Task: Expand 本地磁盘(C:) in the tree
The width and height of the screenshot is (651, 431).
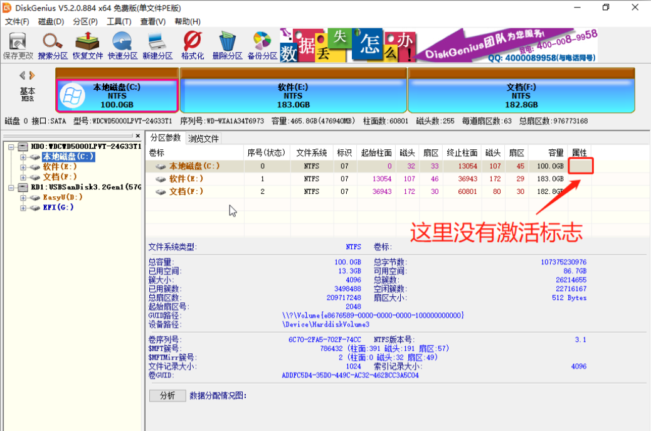Action: click(23, 157)
